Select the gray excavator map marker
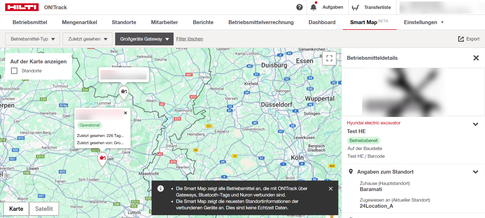This screenshot has height=218, width=485. 124,92
